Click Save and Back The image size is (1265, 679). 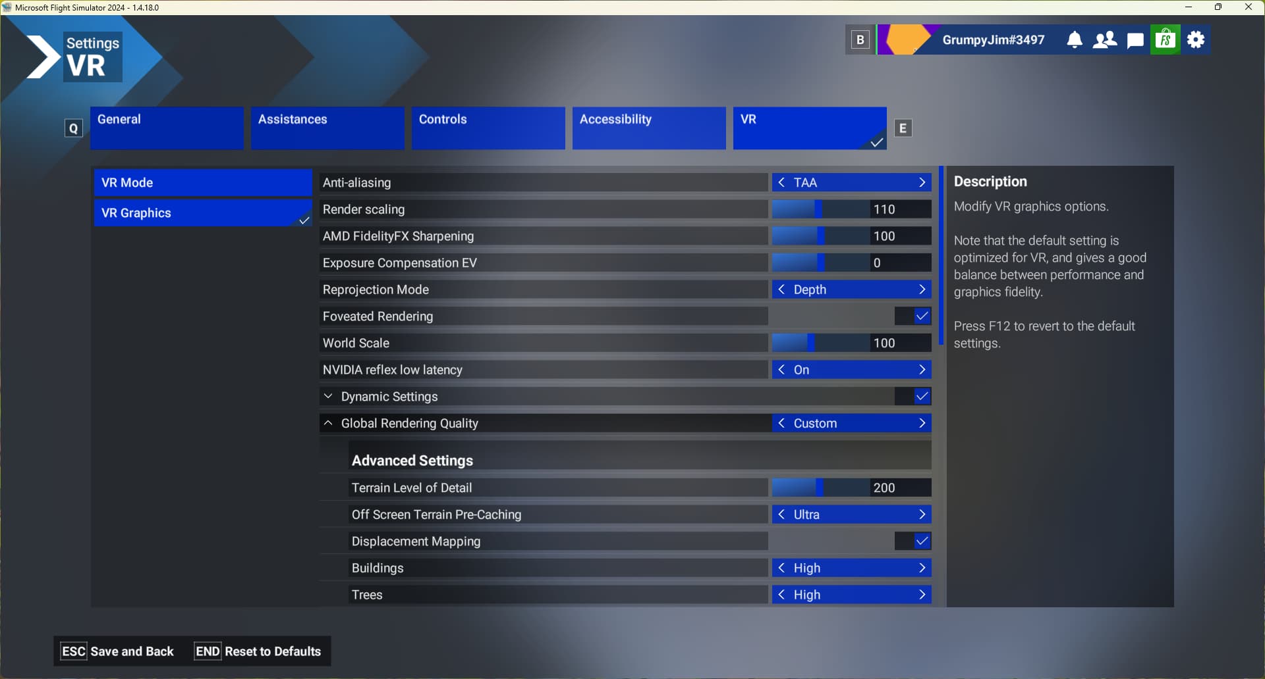117,651
